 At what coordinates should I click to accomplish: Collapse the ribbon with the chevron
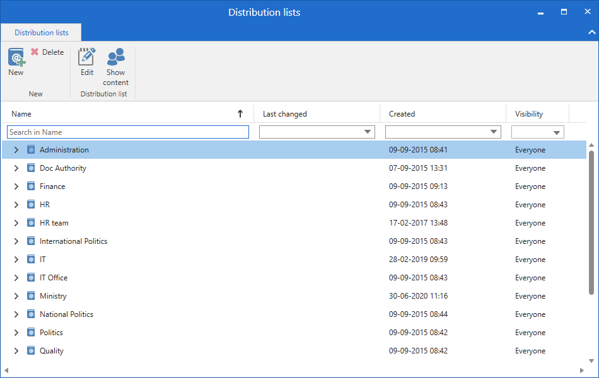pos(591,33)
